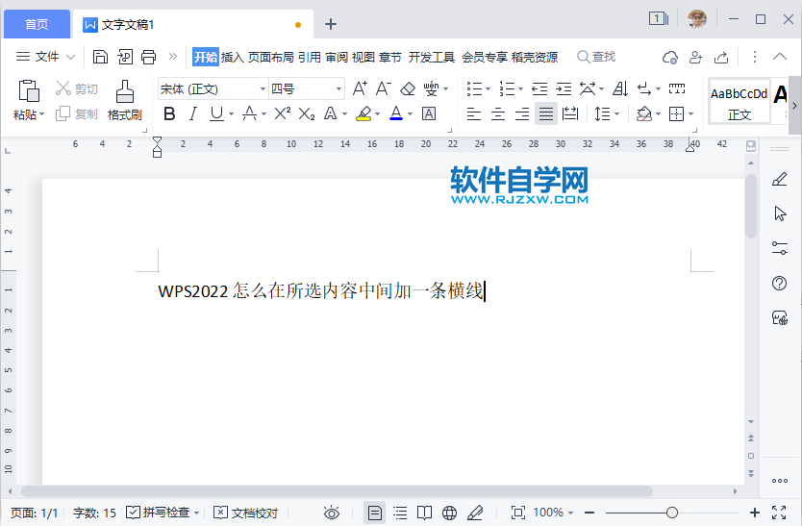This screenshot has width=802, height=526.
Task: Increase font size with A+ icon
Action: coord(360,88)
